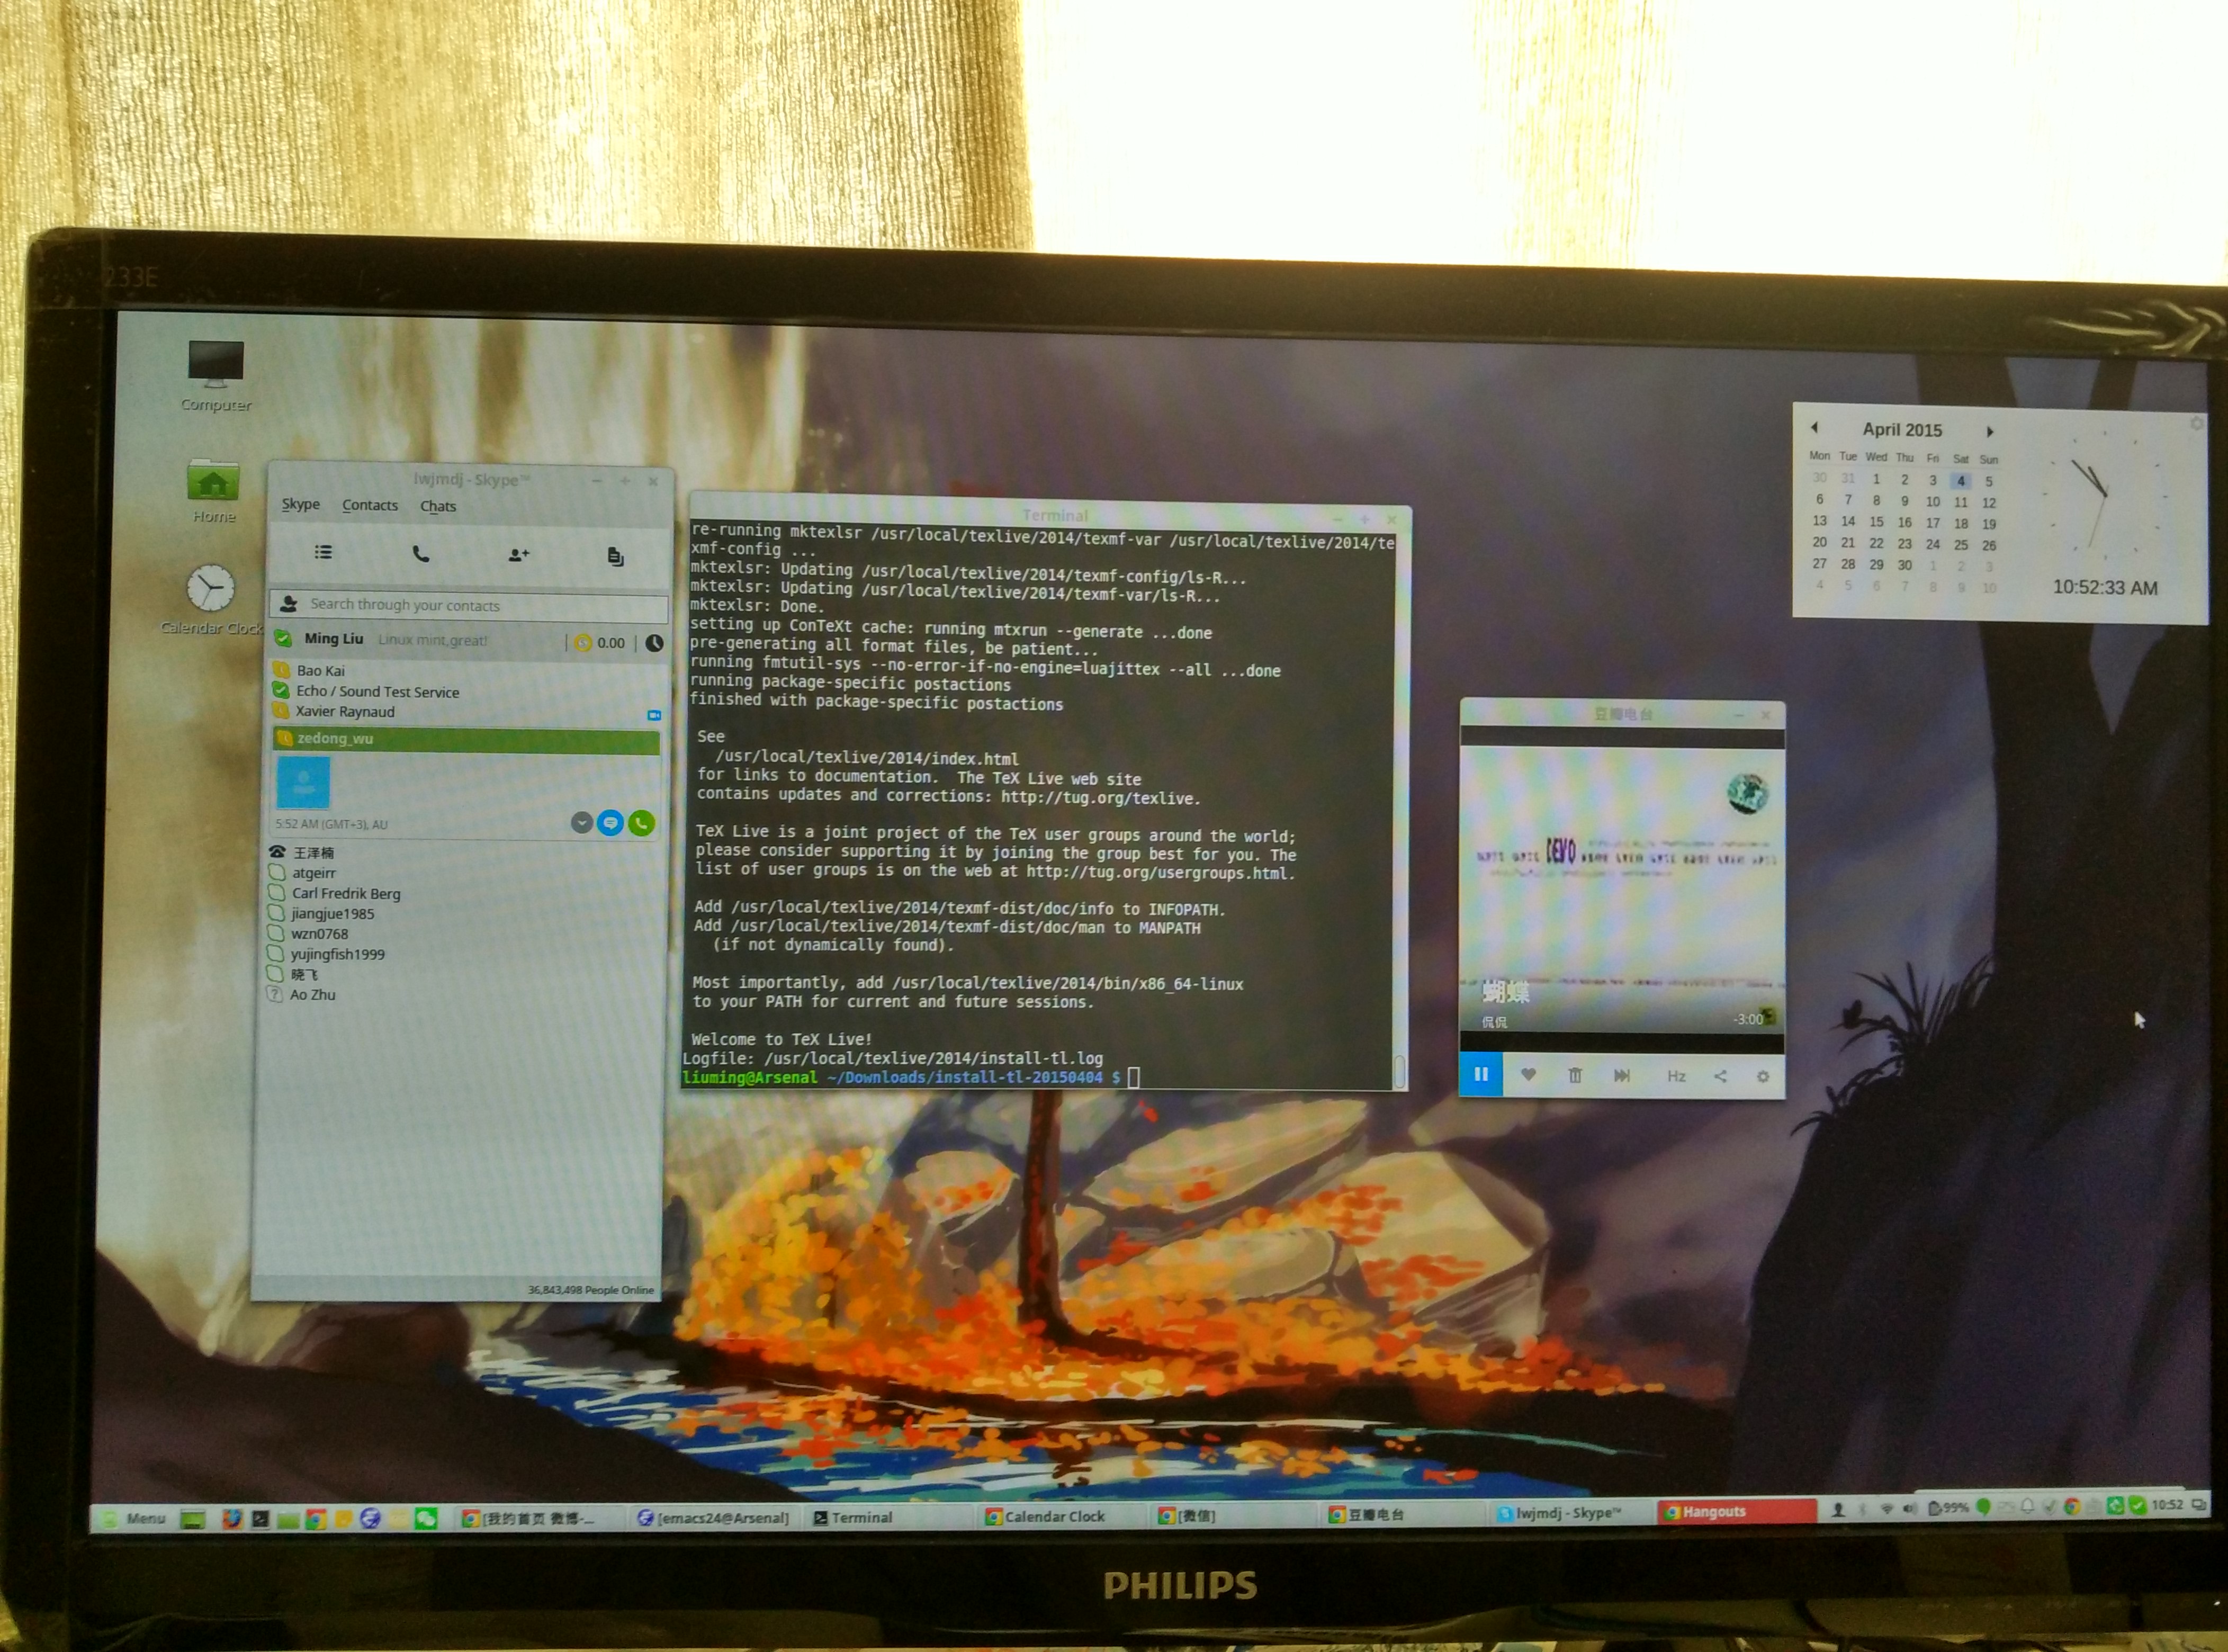
Task: Click the April 2015 calendar heading
Action: [x=1902, y=429]
